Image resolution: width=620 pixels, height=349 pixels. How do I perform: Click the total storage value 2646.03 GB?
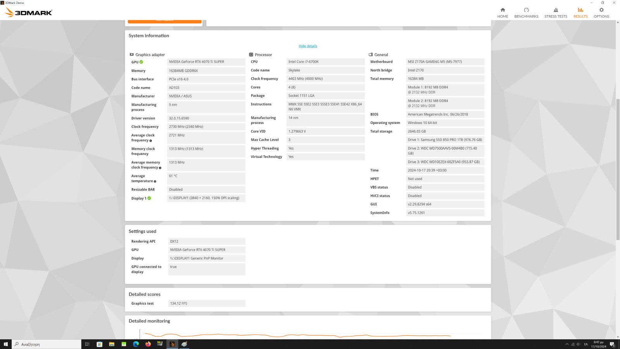point(445,131)
